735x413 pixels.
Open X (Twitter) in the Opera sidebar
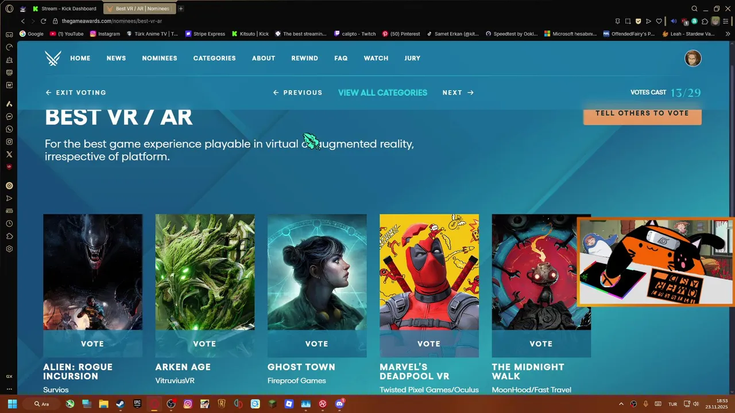tap(9, 154)
